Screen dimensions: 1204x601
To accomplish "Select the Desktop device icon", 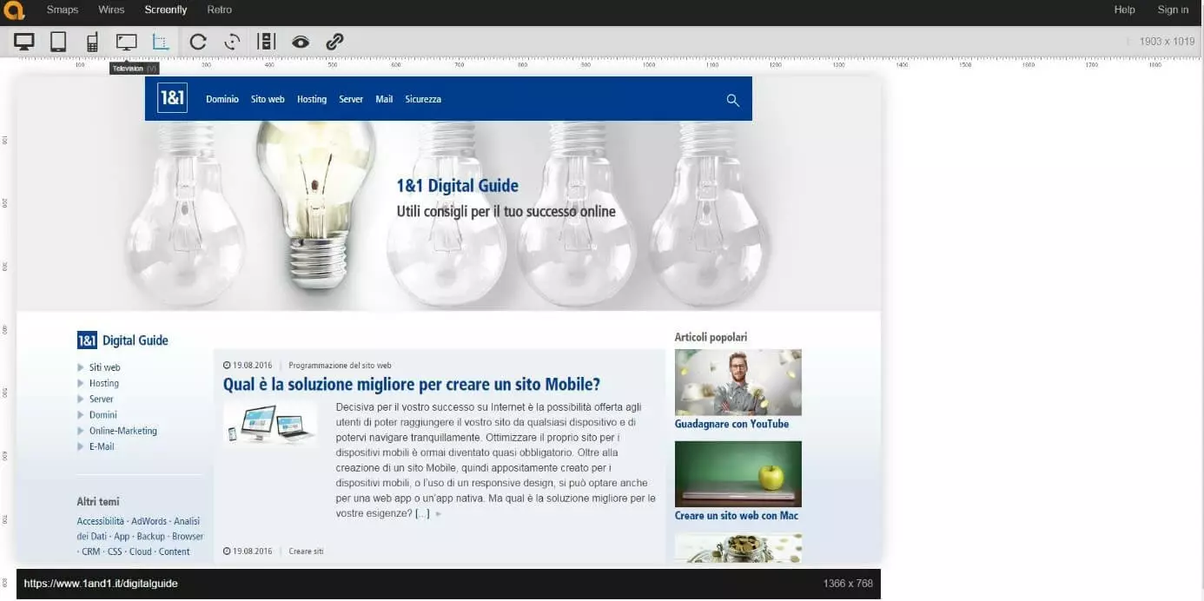I will click(23, 42).
